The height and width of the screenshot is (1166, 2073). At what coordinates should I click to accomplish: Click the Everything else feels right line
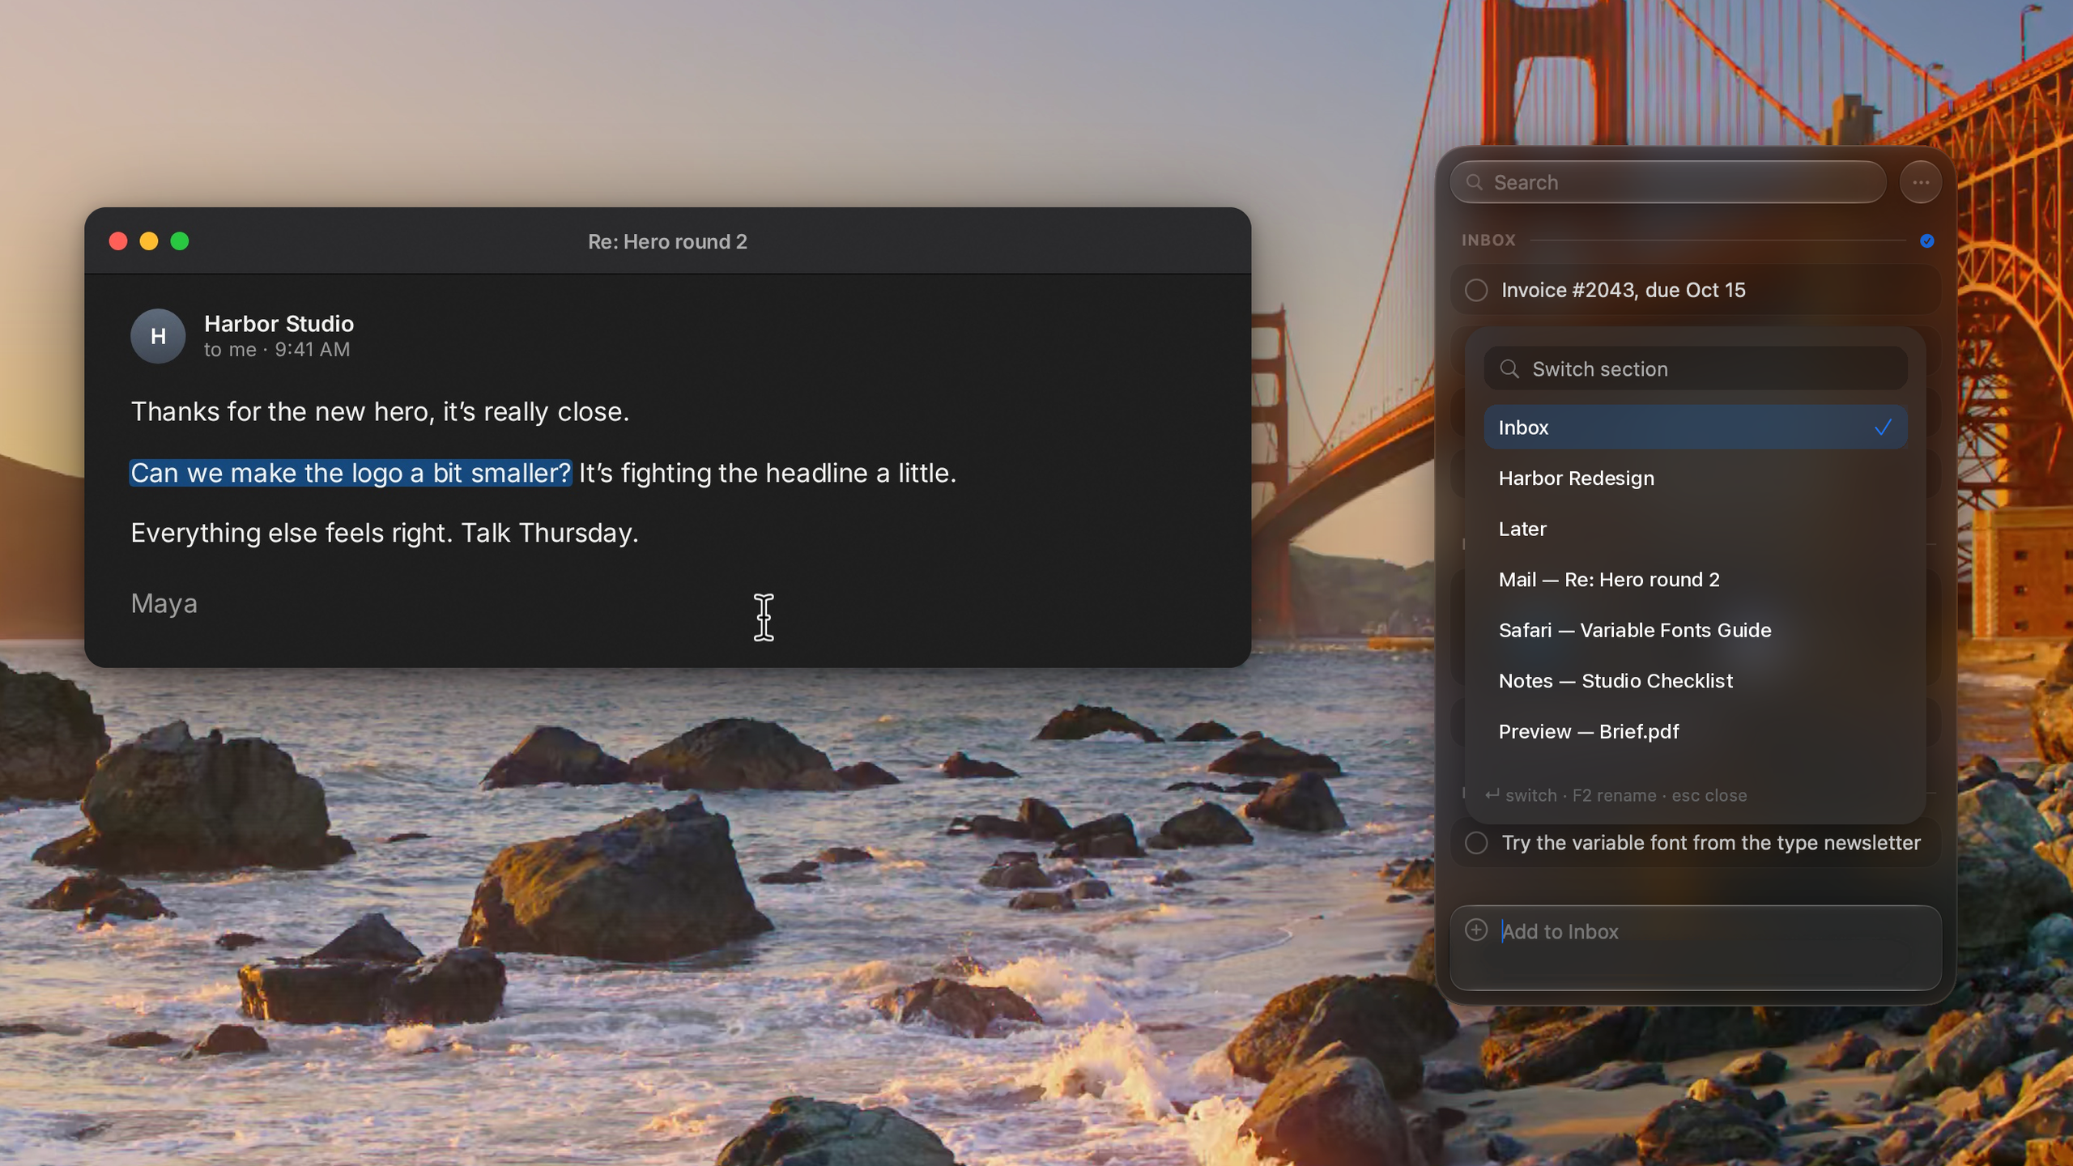pos(385,533)
